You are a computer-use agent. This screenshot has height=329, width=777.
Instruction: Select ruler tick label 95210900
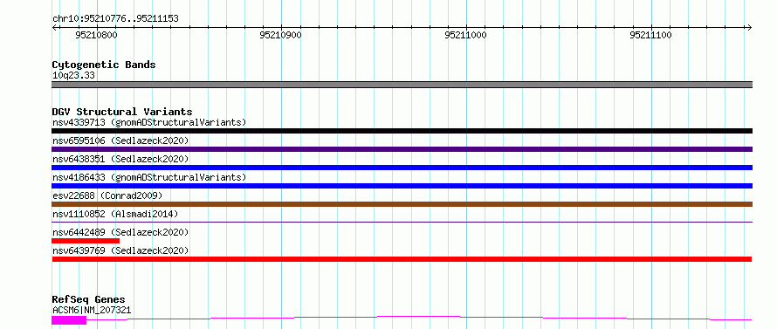tap(280, 35)
